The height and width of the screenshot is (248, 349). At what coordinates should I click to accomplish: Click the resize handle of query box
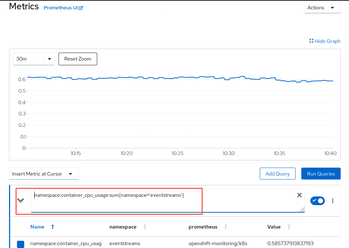tap(302, 209)
